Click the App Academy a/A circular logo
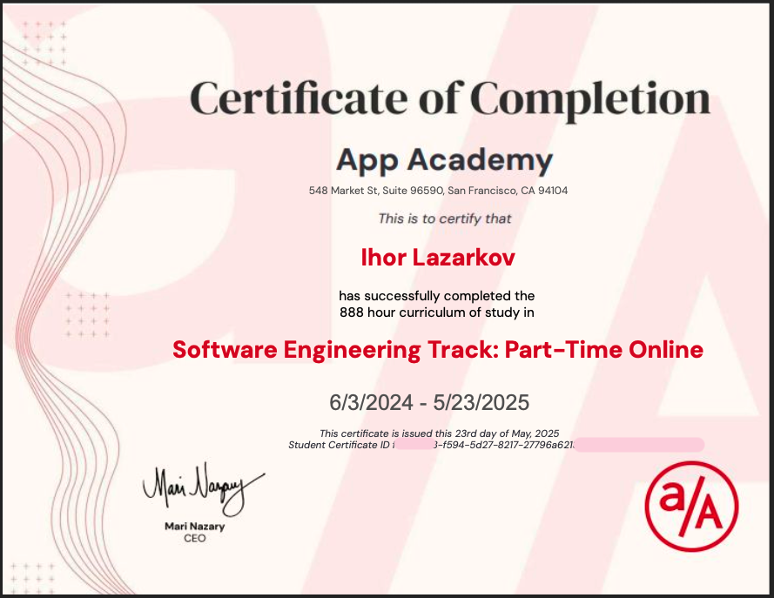Image resolution: width=774 pixels, height=598 pixels. click(691, 507)
